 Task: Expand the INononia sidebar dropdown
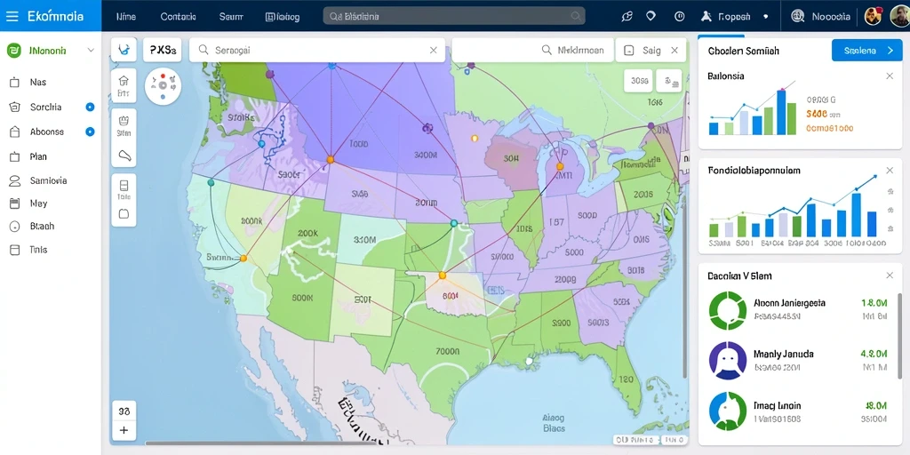(91, 51)
